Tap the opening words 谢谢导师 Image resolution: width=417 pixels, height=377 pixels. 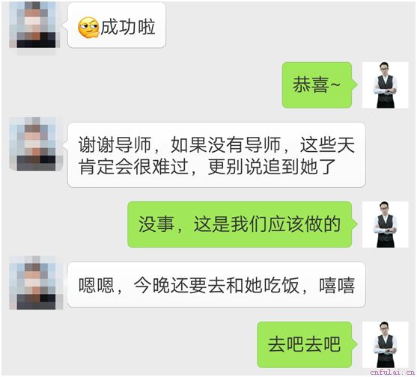(x=115, y=145)
